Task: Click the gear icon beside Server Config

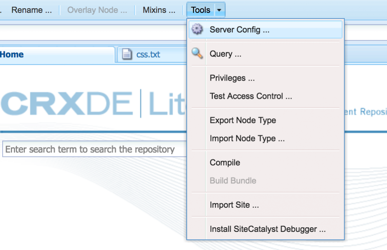Action: click(x=198, y=29)
